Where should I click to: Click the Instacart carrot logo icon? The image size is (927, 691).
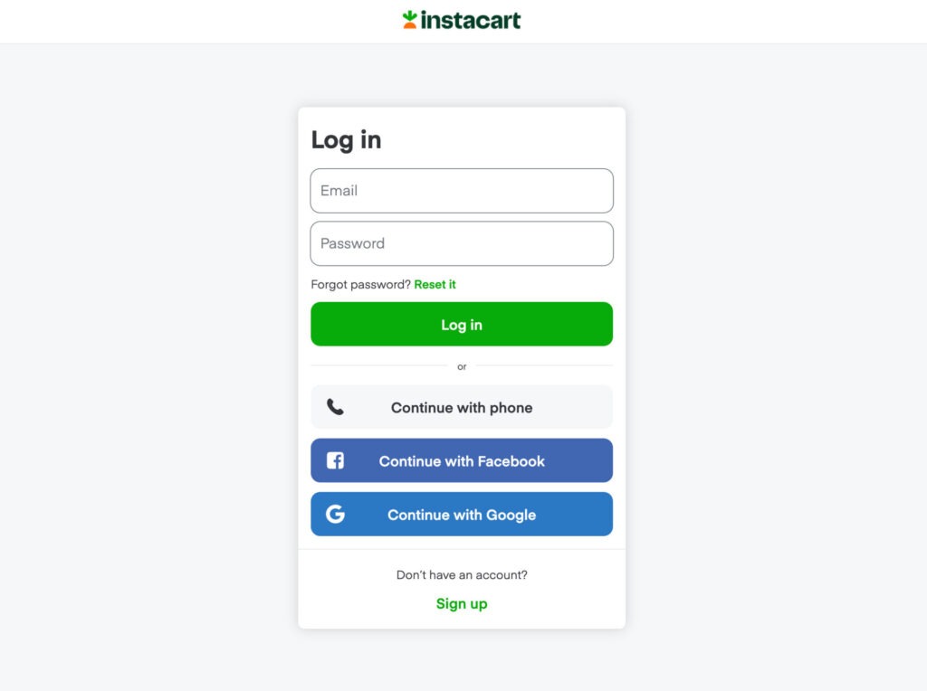click(410, 20)
